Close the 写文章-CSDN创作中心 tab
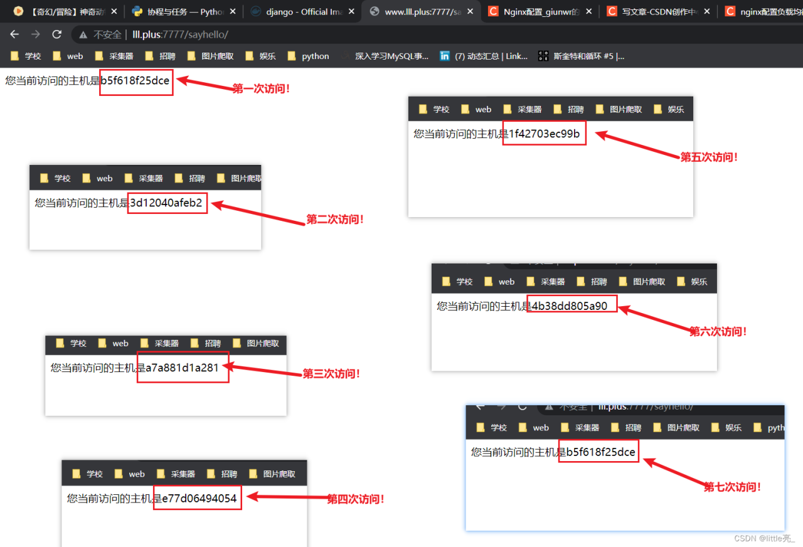This screenshot has height=547, width=803. (x=708, y=11)
